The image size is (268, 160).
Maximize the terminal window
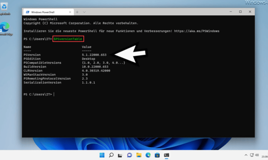tap(240, 11)
